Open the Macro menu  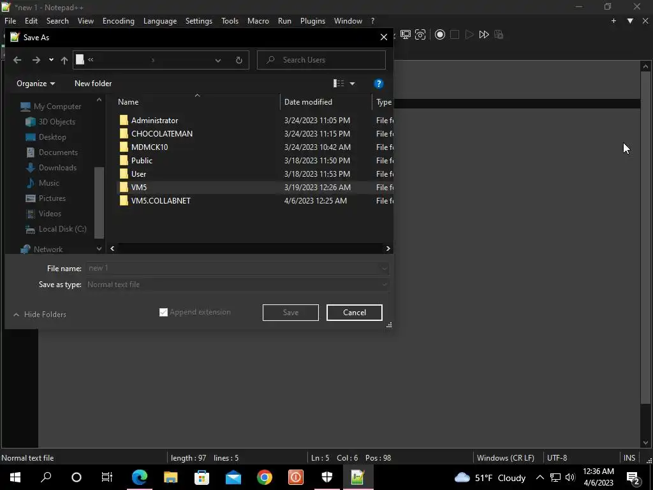pyautogui.click(x=258, y=21)
